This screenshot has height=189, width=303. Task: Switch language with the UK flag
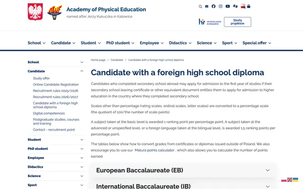coord(290,180)
